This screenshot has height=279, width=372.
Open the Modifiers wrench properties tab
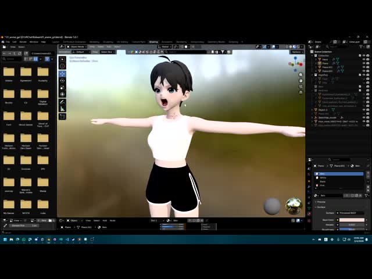click(309, 187)
